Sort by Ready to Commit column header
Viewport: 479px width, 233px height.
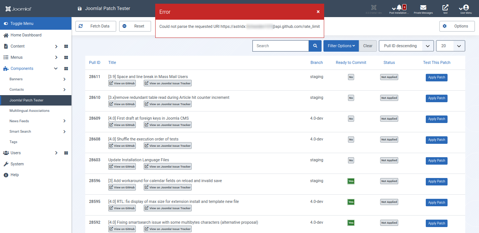(351, 62)
